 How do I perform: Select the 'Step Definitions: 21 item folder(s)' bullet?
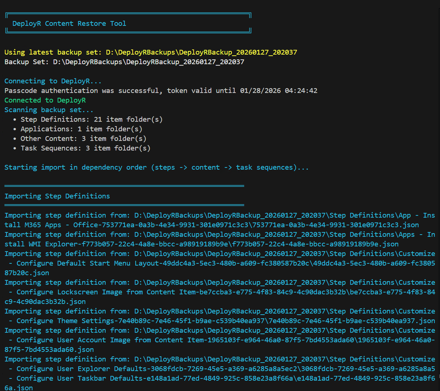coord(91,120)
